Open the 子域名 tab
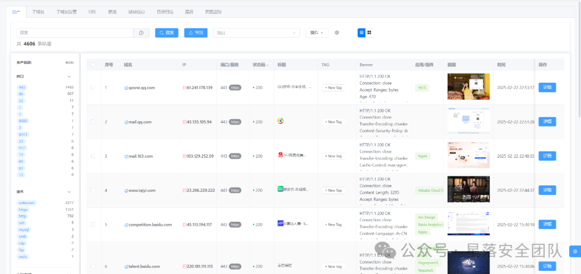The height and width of the screenshot is (274, 581). tap(38, 12)
